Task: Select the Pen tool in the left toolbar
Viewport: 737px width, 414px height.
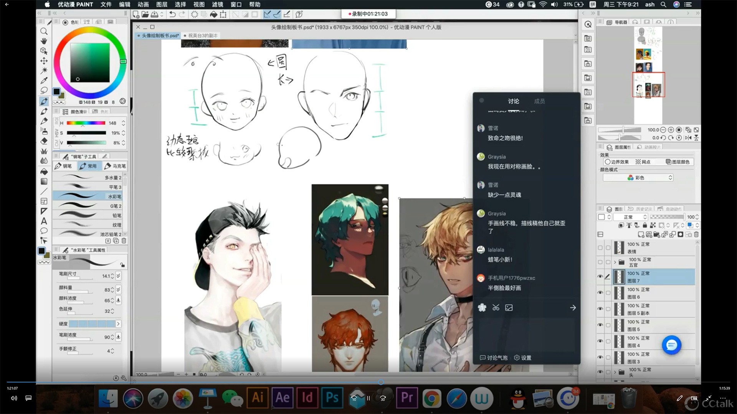Action: [x=44, y=101]
